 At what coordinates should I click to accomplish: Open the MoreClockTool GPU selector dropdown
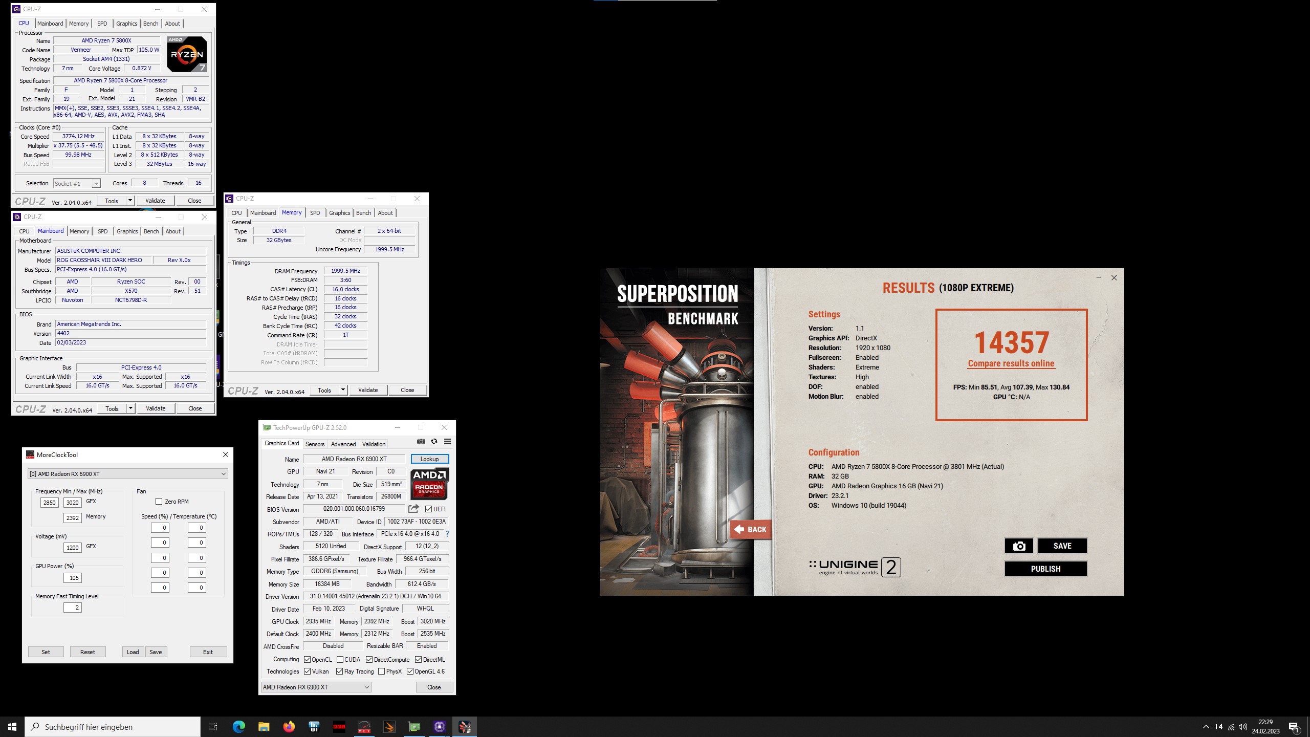(127, 474)
